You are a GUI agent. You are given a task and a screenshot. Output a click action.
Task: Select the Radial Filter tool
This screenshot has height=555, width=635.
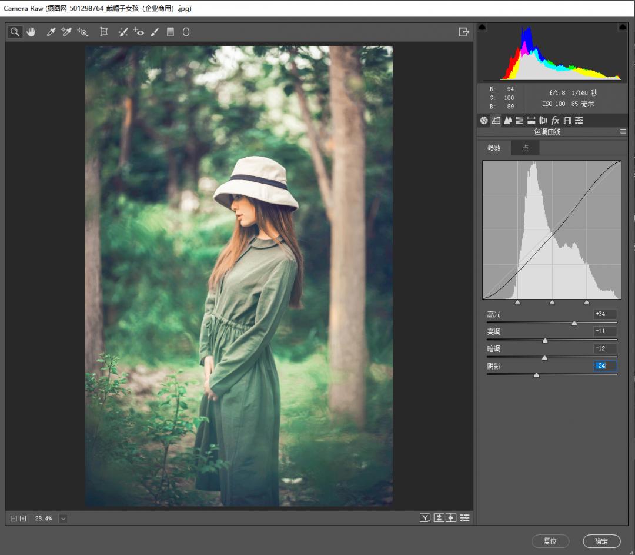pos(186,32)
